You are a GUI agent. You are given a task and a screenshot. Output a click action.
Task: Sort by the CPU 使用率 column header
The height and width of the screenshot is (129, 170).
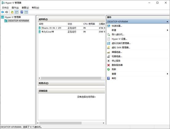tap(89, 24)
